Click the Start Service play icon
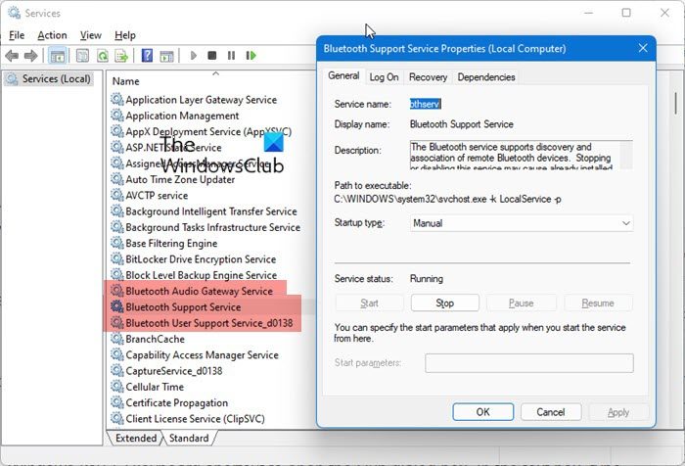The width and height of the screenshot is (685, 466). pos(194,56)
